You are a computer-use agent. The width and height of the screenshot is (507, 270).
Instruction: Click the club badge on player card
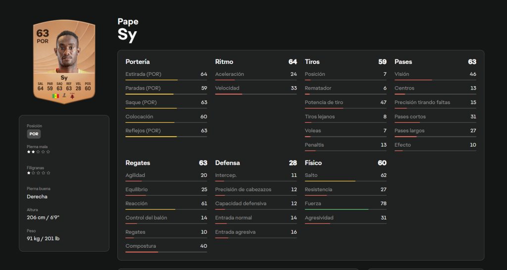click(72, 95)
